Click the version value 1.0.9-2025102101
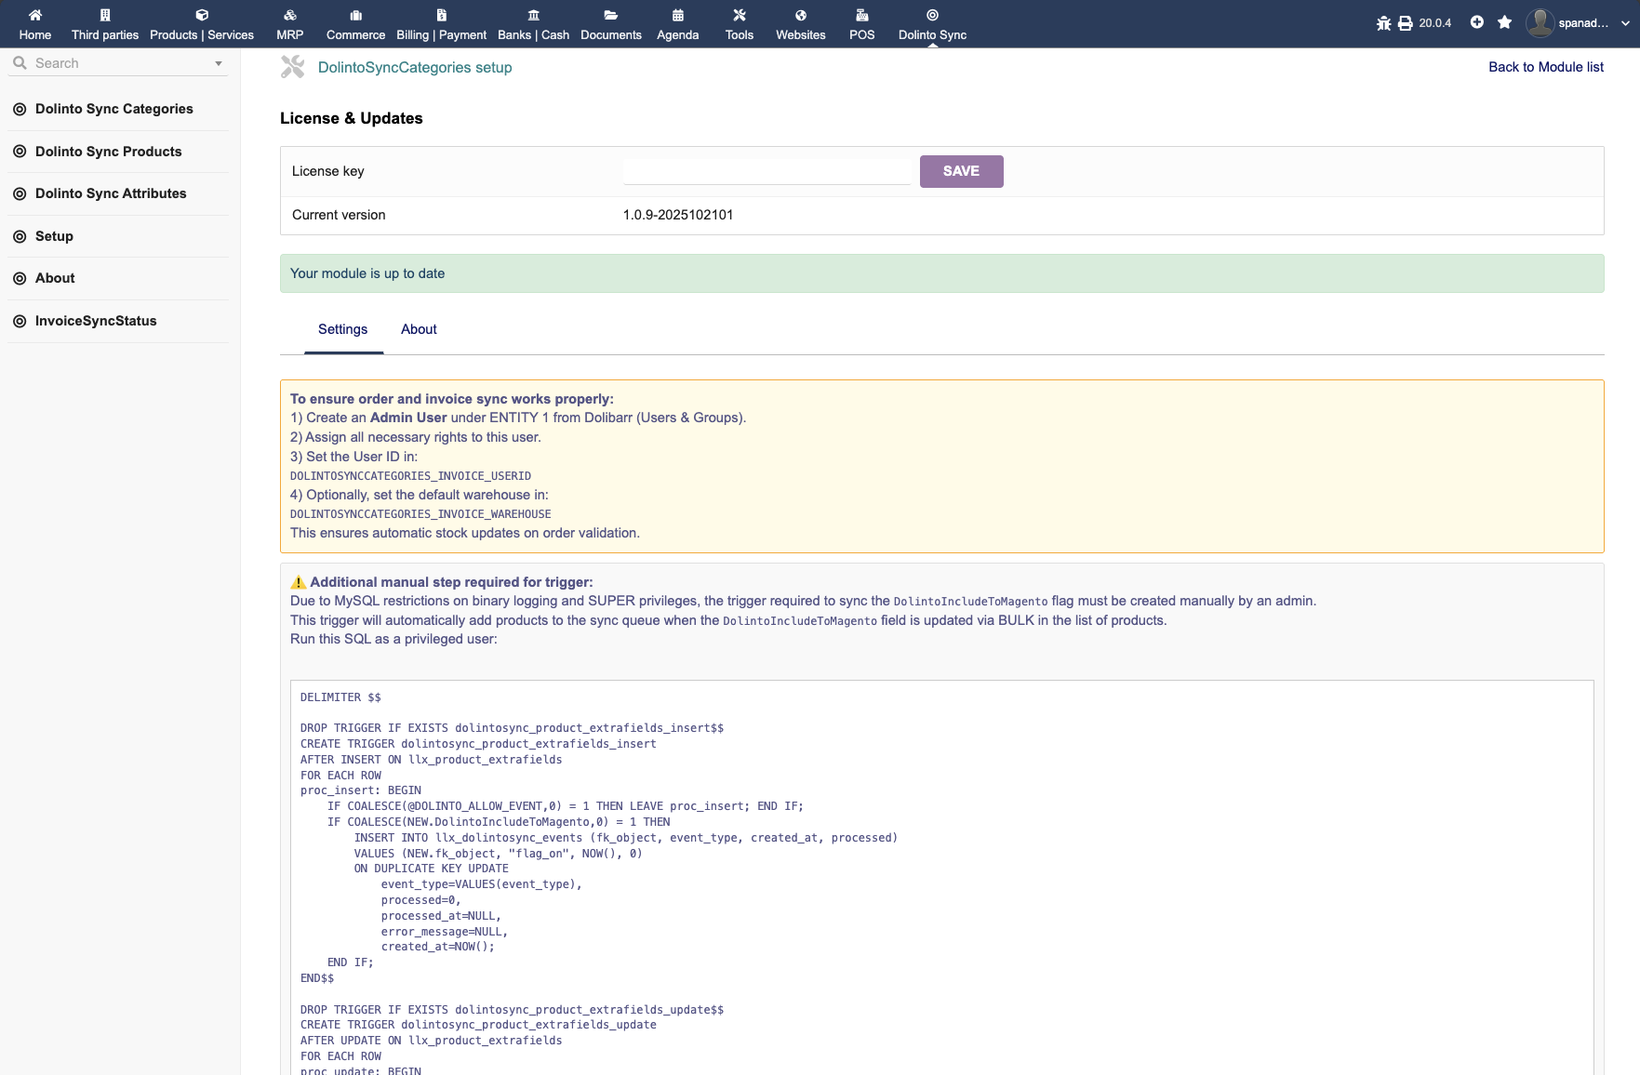Screen dimensions: 1640x1075 click(678, 215)
